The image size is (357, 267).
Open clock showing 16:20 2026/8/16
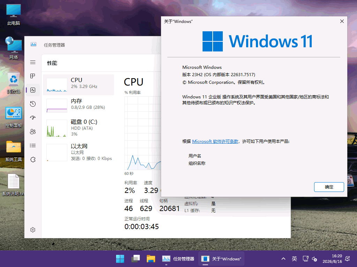click(332, 259)
